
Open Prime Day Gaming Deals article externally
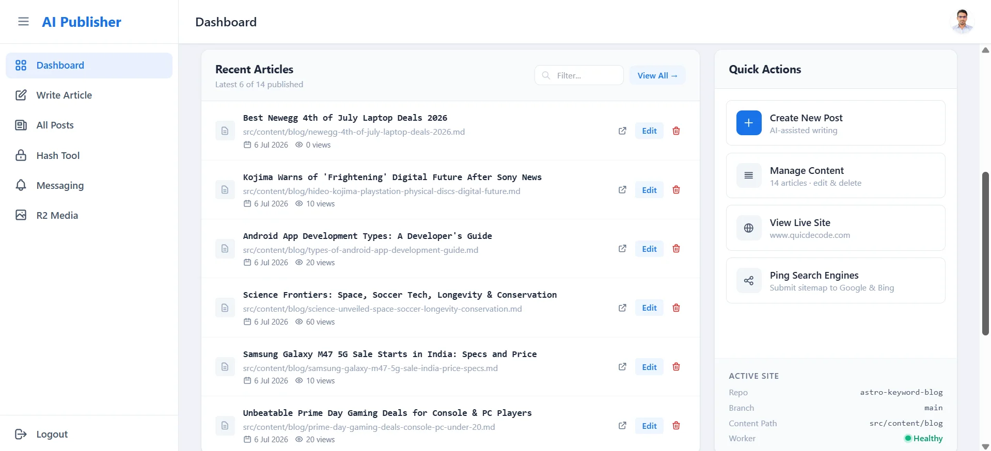(622, 426)
